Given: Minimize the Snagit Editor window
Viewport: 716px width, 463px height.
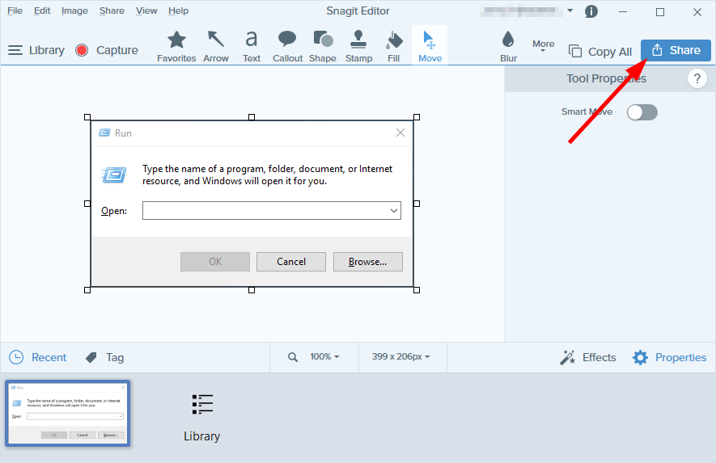Looking at the screenshot, I should (623, 12).
